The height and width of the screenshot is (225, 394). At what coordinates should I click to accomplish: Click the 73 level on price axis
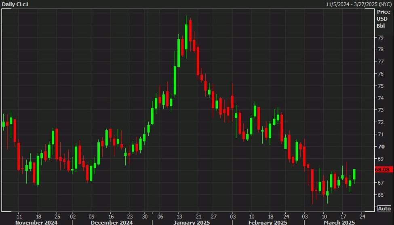tap(380, 110)
